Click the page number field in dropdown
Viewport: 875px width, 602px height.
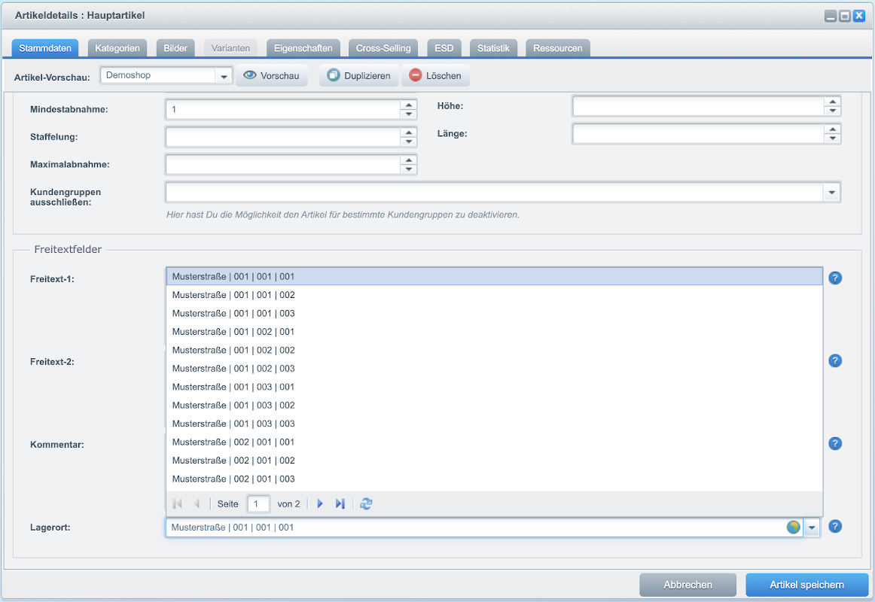point(258,504)
